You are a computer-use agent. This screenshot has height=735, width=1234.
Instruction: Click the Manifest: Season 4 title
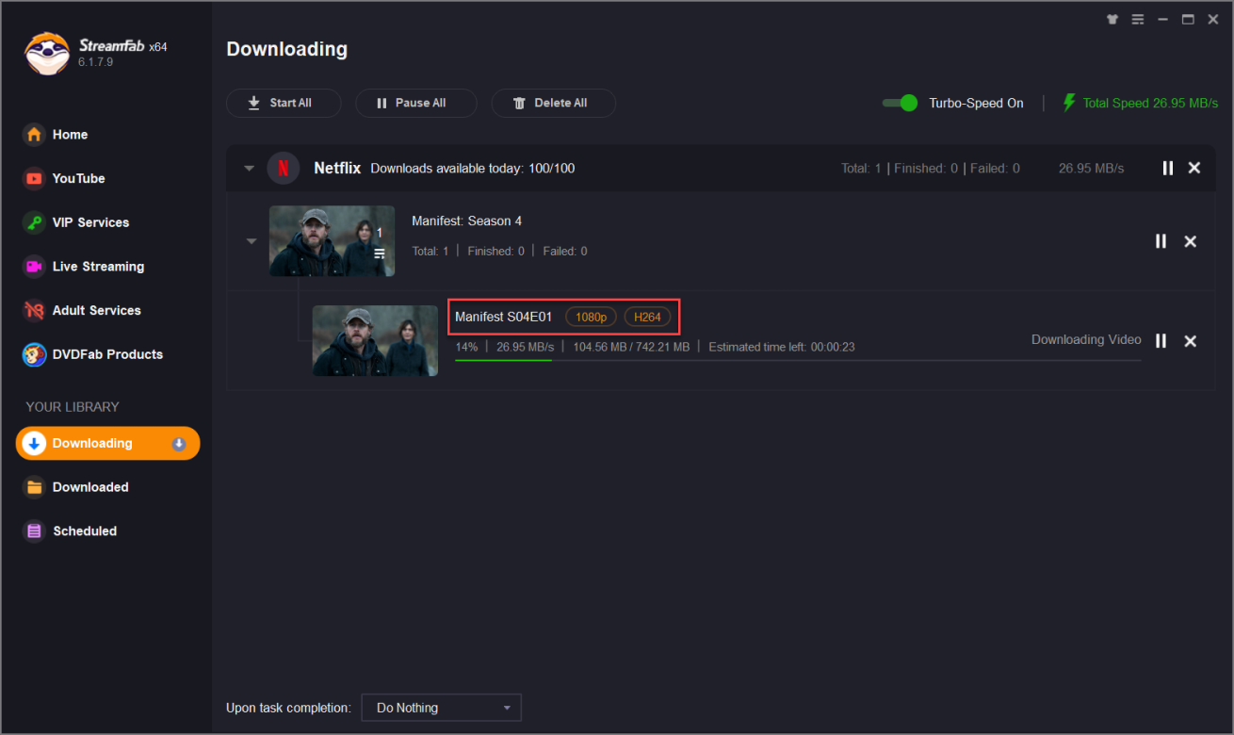tap(467, 220)
